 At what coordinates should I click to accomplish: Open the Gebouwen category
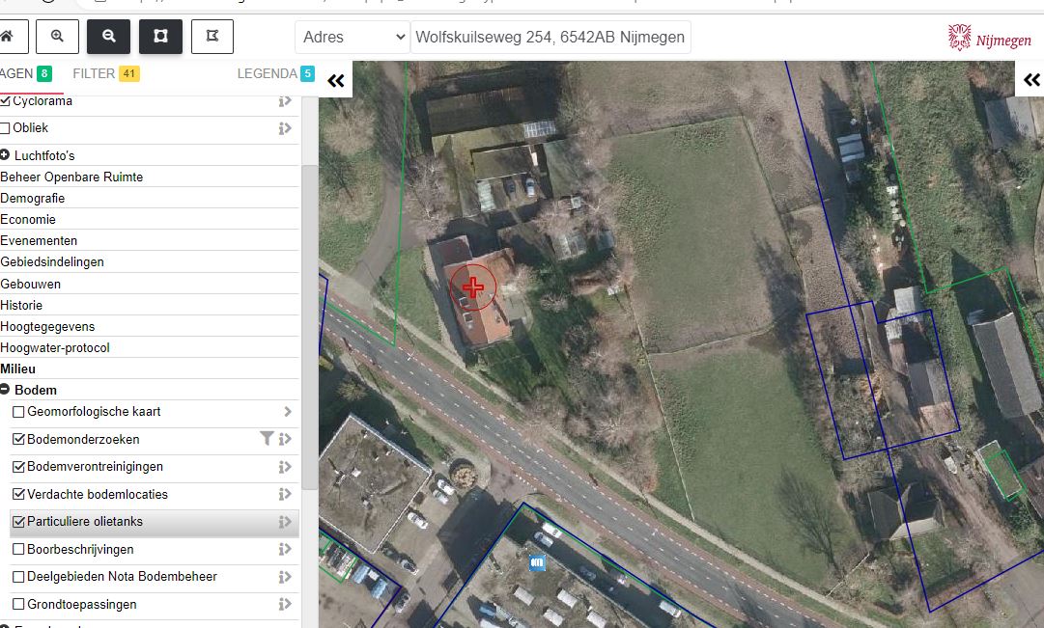[31, 284]
